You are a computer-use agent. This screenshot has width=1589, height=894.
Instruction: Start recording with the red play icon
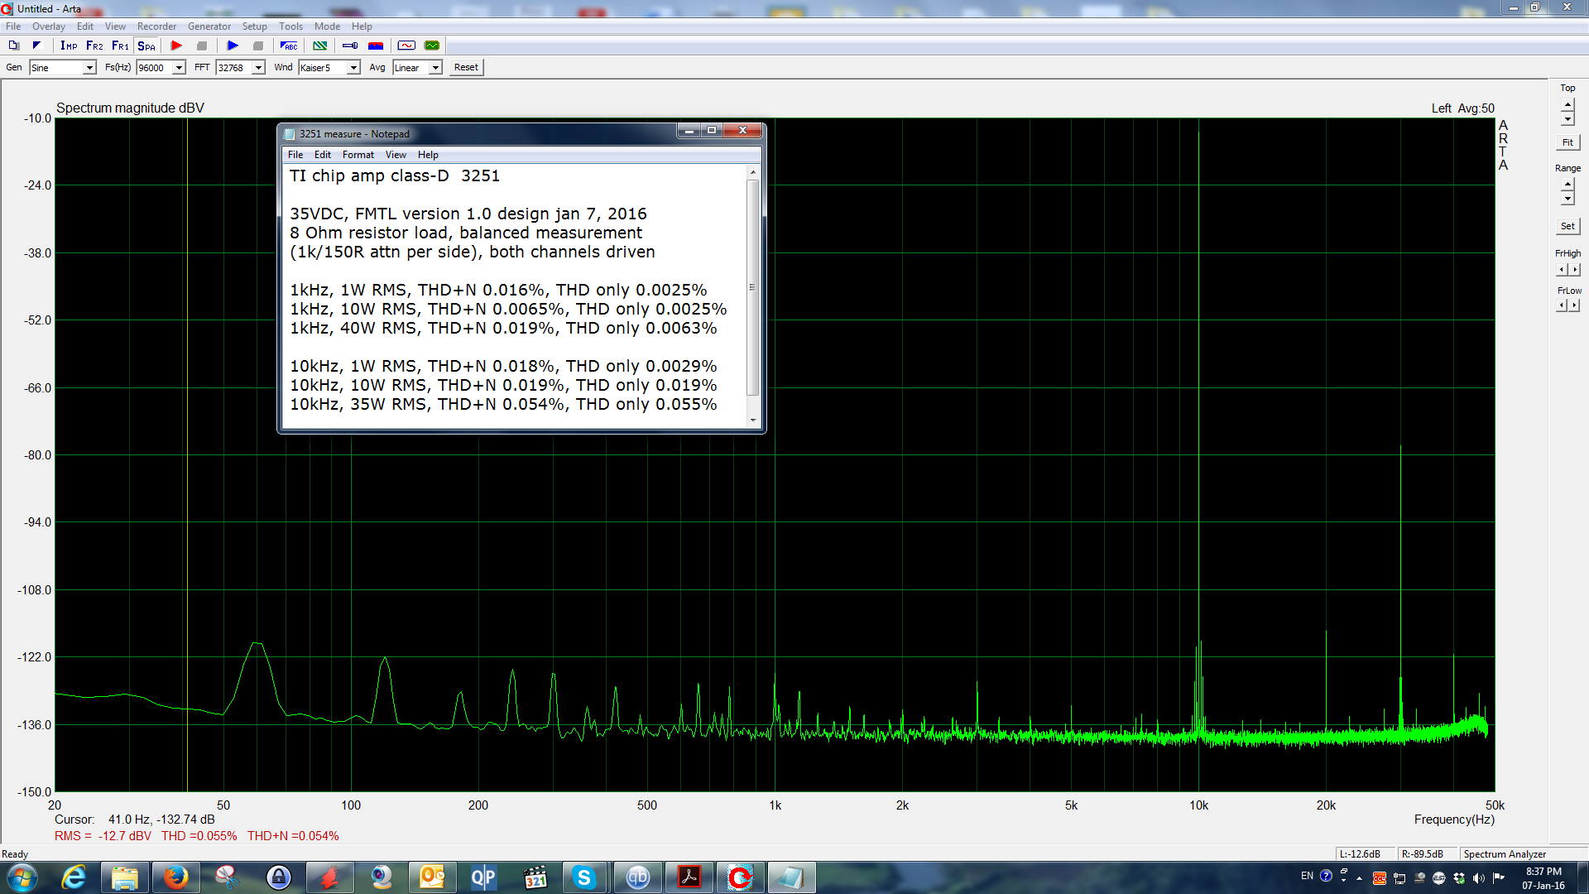pos(176,46)
